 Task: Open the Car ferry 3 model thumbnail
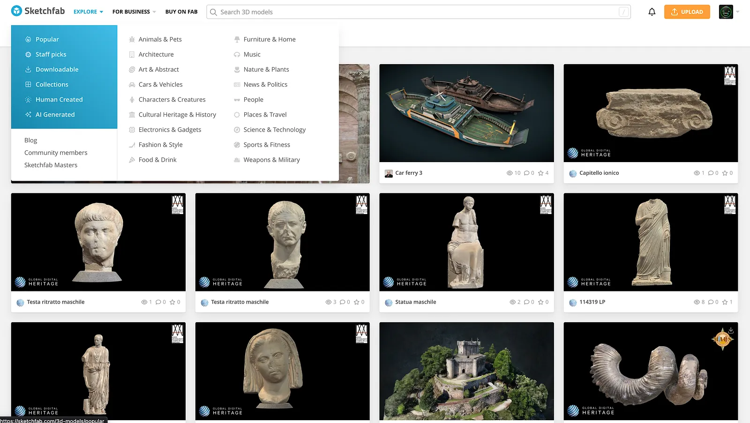[466, 113]
